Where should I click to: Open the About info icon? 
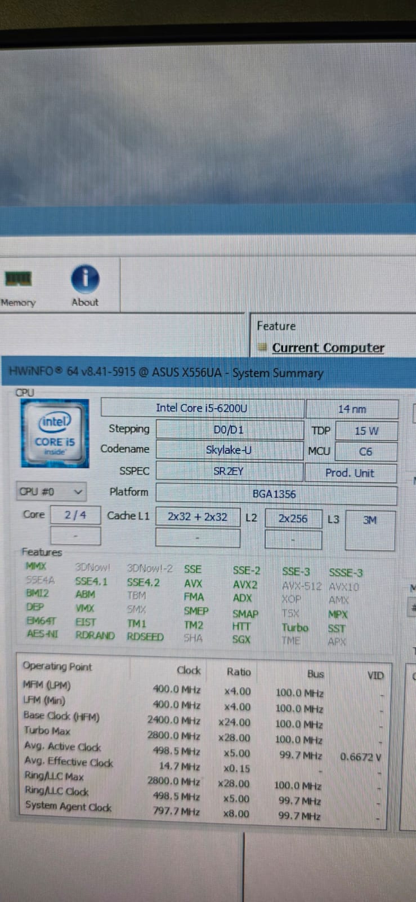[x=85, y=286]
